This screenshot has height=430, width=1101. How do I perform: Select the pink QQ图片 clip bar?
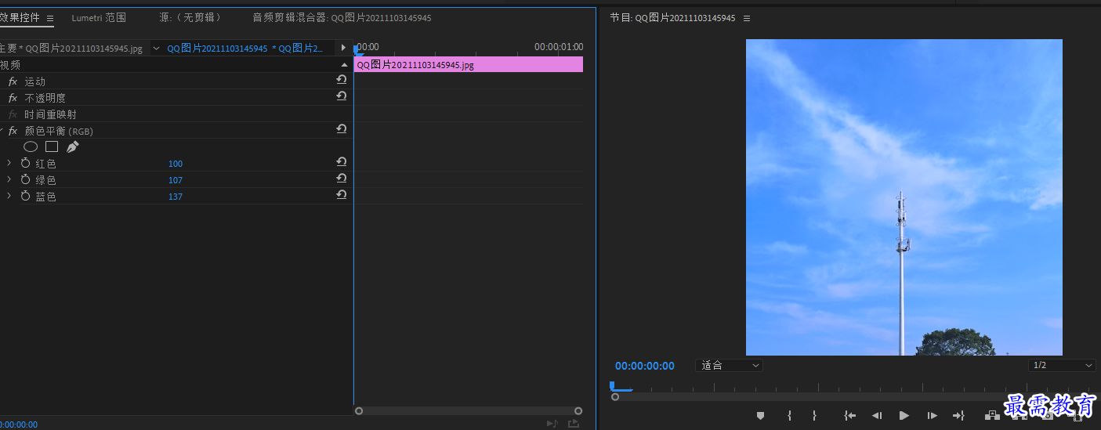point(469,65)
